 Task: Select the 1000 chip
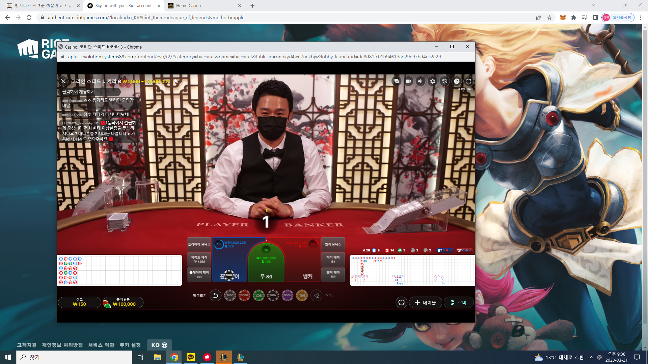230,296
